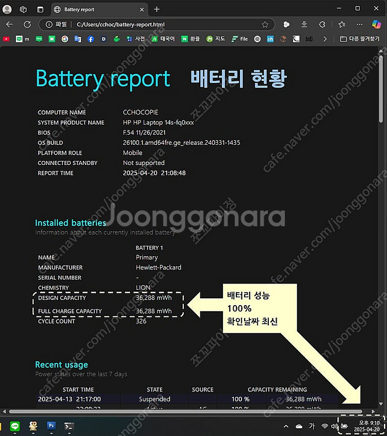Click the 'Recent usage' heading
The width and height of the screenshot is (387, 436).
pos(61,364)
